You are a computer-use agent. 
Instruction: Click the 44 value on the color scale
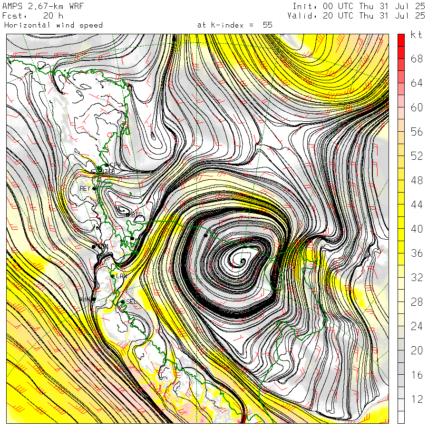coord(417,204)
